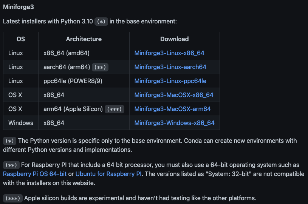Open the Miniforge3-Linux-x86_64 download link
The width and height of the screenshot is (308, 204).
click(169, 53)
